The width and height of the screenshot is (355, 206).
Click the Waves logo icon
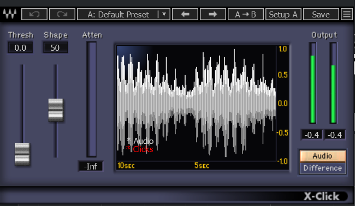(10, 14)
